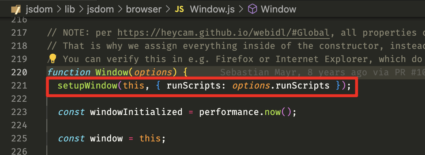The width and height of the screenshot is (425, 155).
Task: Click the Sebastian Mayr git blame annotation
Action: pyautogui.click(x=322, y=72)
